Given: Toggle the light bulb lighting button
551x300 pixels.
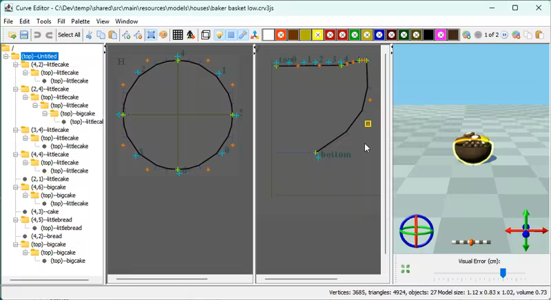Looking at the screenshot, I should click(219, 34).
